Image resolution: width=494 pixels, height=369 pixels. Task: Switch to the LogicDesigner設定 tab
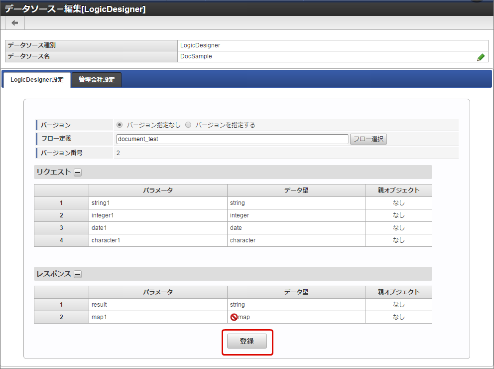click(x=37, y=80)
